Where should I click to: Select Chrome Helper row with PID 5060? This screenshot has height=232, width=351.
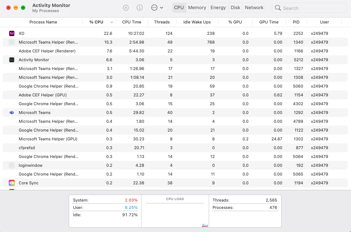tap(175, 86)
